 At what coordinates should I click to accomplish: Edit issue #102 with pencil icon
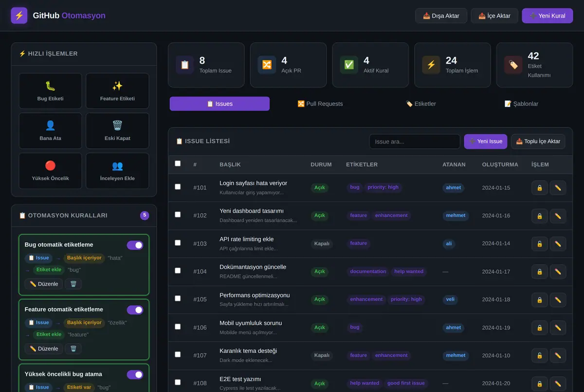(558, 216)
